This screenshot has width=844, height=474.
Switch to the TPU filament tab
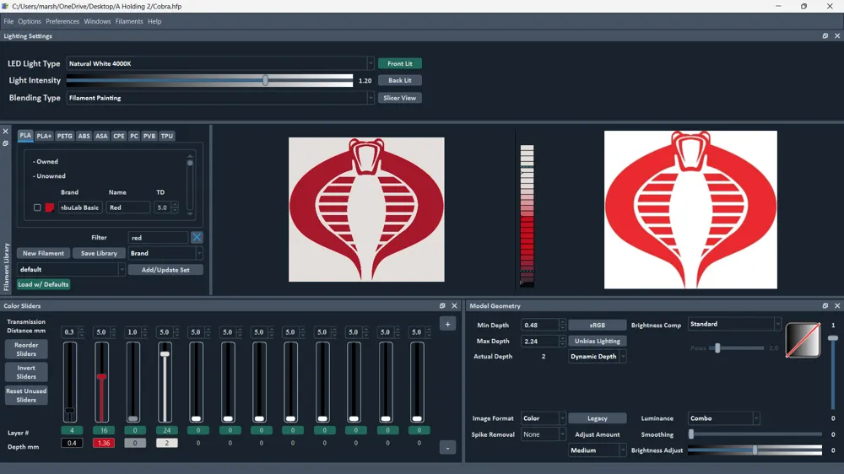coord(167,136)
